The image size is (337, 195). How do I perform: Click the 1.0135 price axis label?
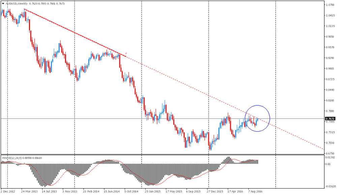click(330, 26)
